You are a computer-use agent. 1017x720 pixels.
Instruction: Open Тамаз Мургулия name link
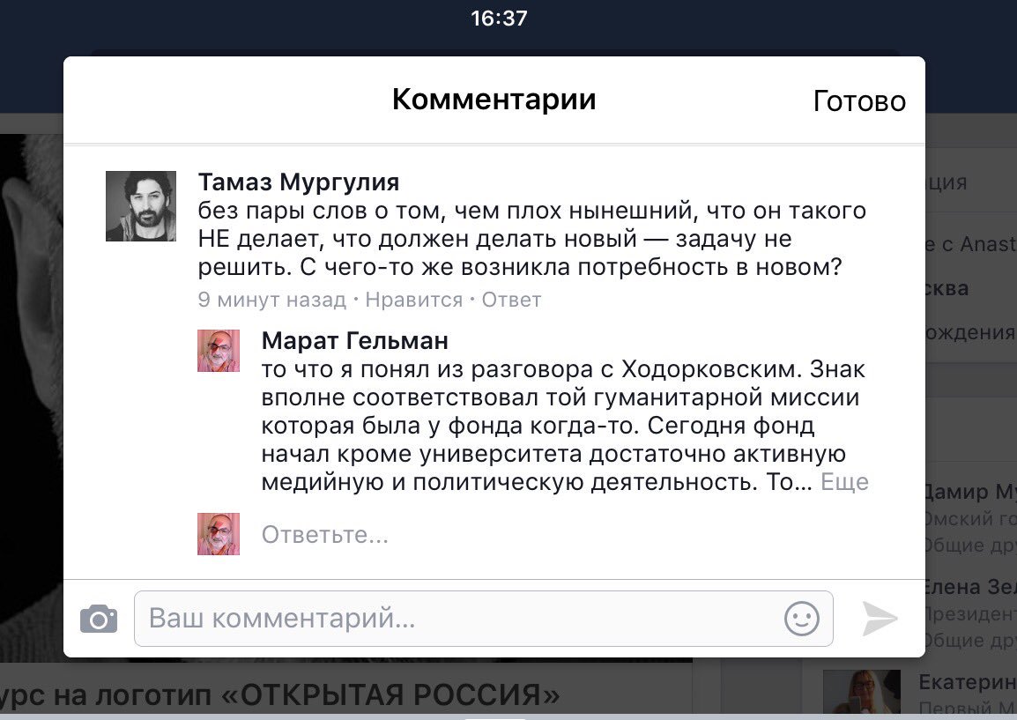pos(299,182)
